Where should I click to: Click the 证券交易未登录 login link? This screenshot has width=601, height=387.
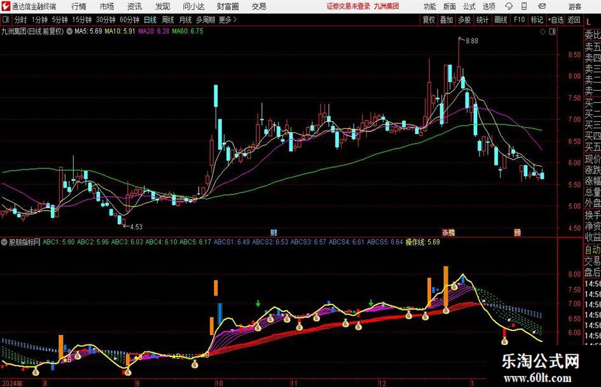[348, 6]
